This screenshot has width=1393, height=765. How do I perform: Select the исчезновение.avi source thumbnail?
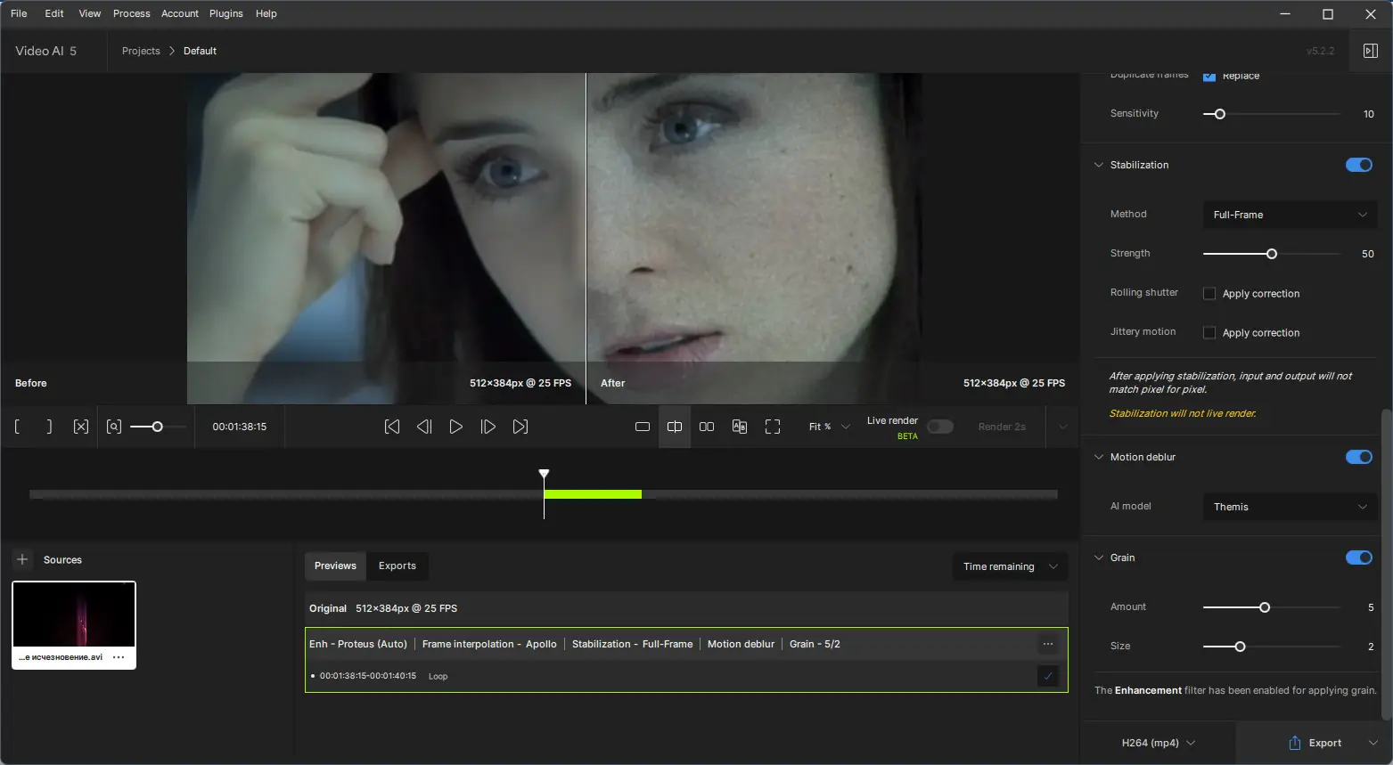tap(74, 624)
